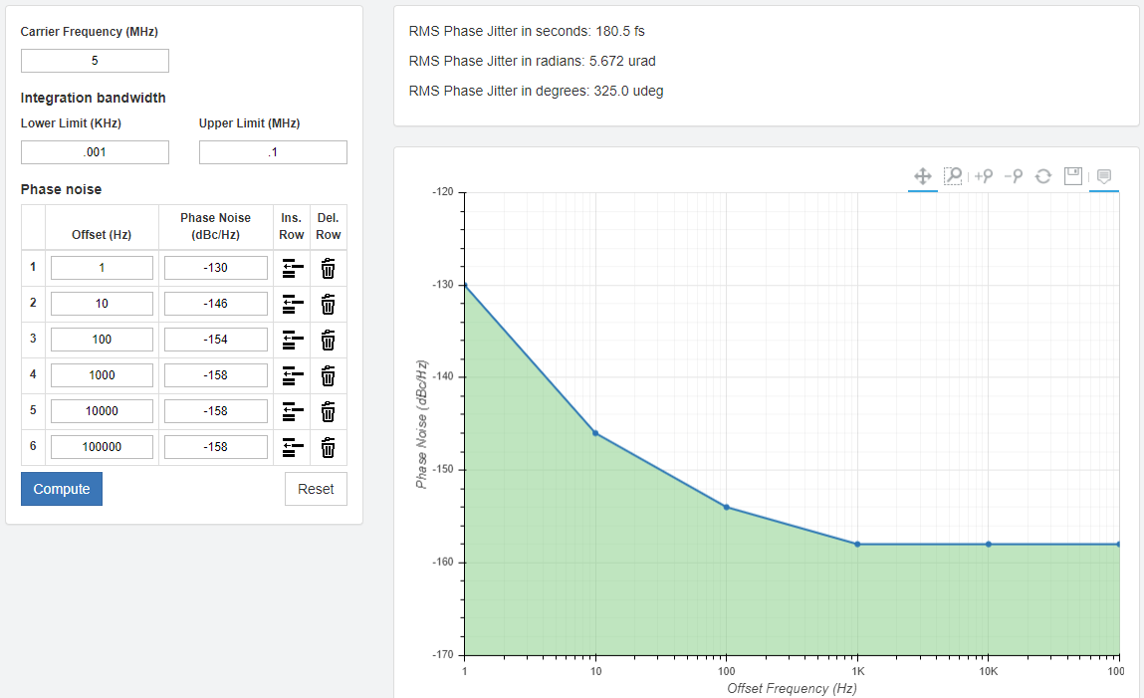Click the 'Phase Noise (dBc/Hz)' column header

(216, 226)
